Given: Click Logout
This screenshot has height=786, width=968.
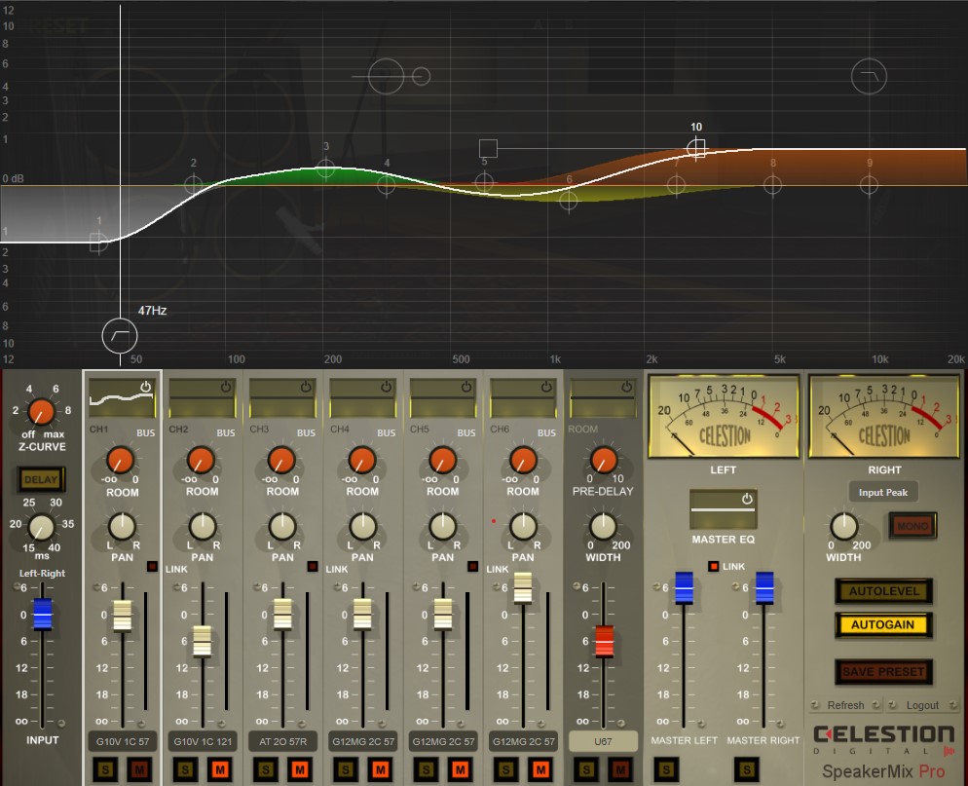Looking at the screenshot, I should [922, 705].
